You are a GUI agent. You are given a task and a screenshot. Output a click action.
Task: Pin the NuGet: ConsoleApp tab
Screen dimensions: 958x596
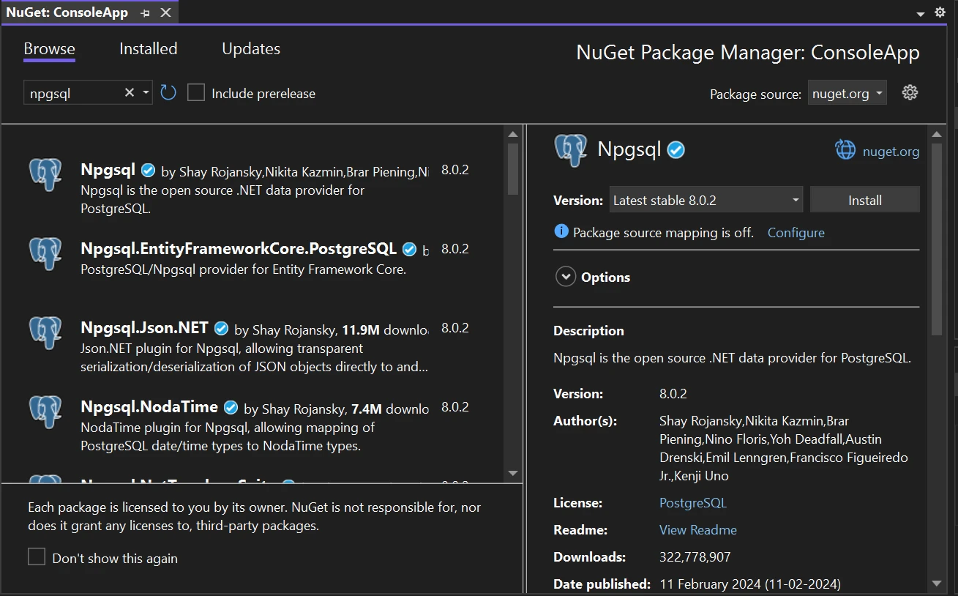coord(146,13)
